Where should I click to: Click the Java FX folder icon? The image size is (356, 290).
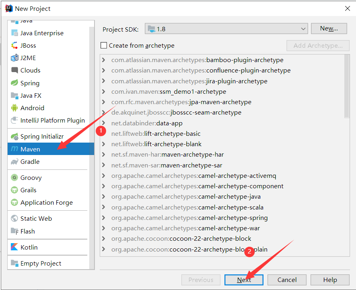tap(14, 96)
